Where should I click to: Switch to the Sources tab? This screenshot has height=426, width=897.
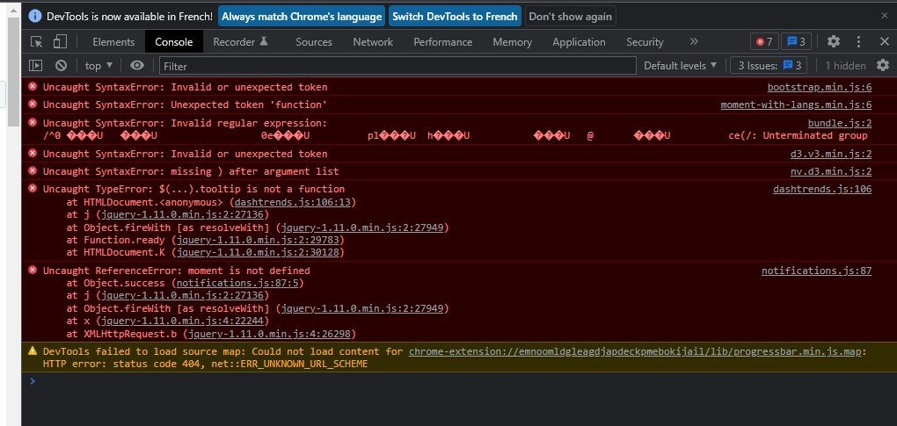point(313,41)
